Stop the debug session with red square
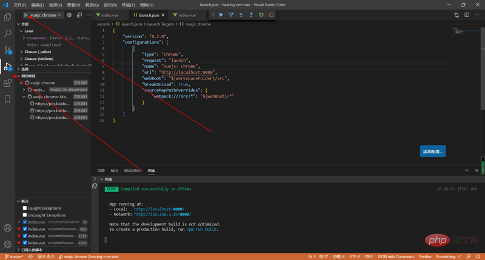The image size is (485, 260). pos(271,15)
